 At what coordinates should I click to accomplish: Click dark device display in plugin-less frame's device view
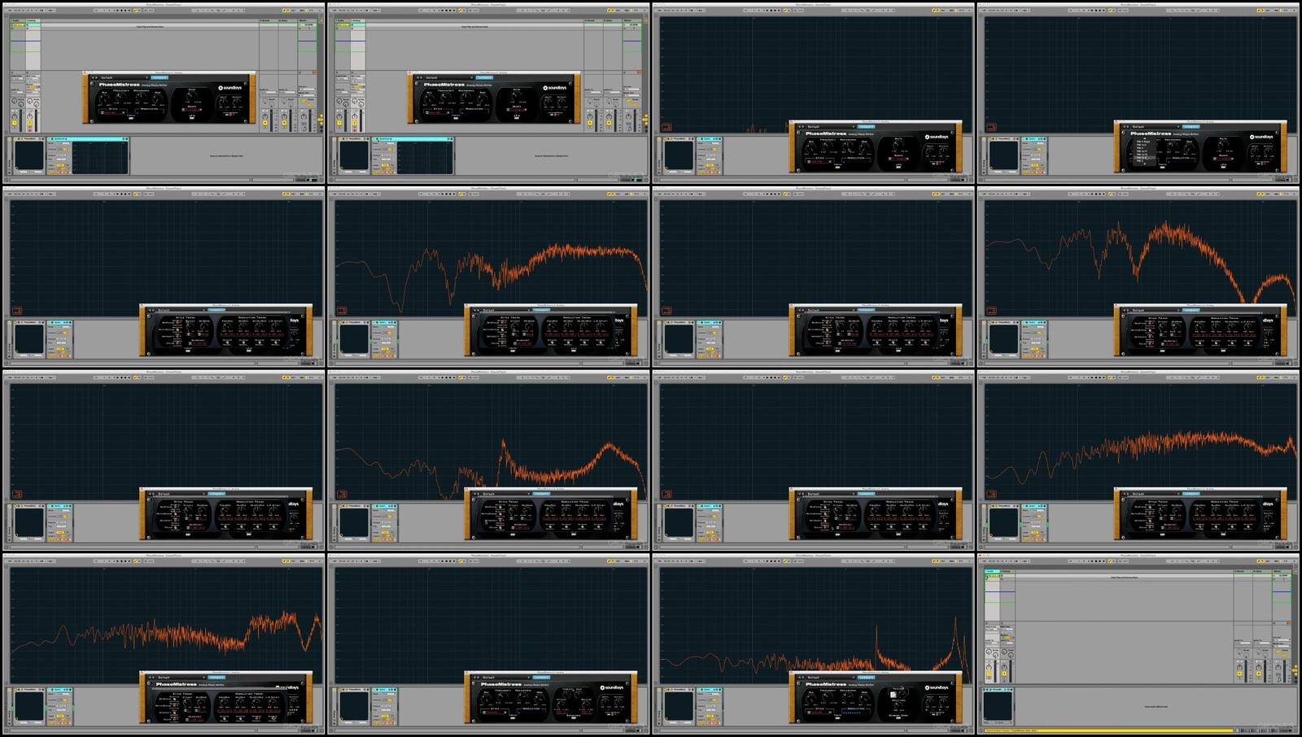pos(998,705)
